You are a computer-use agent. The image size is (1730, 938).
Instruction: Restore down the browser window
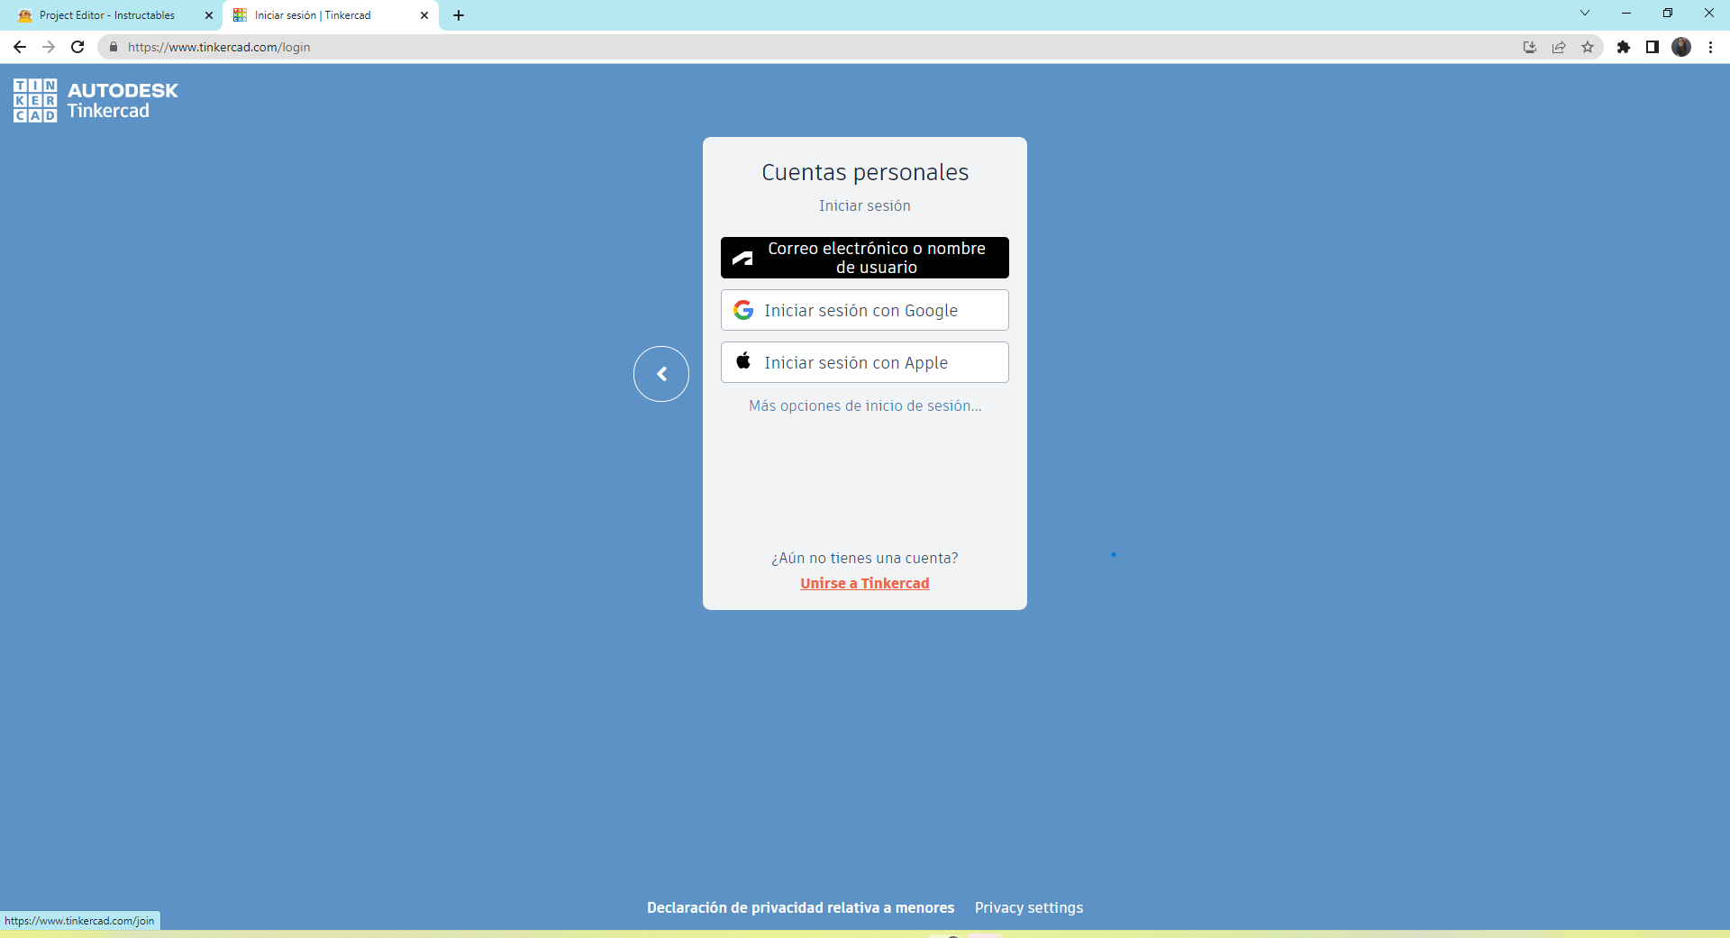[x=1668, y=13]
